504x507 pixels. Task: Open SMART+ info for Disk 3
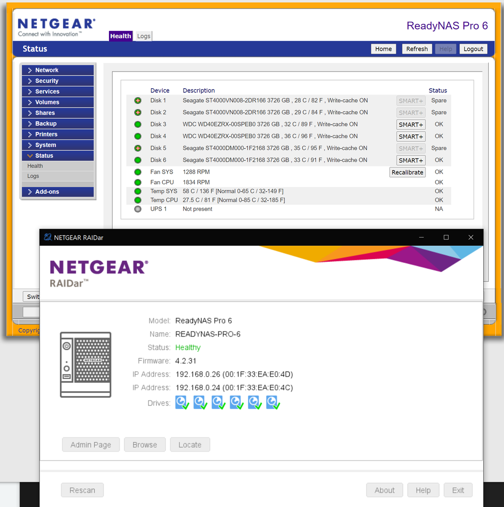click(x=411, y=124)
